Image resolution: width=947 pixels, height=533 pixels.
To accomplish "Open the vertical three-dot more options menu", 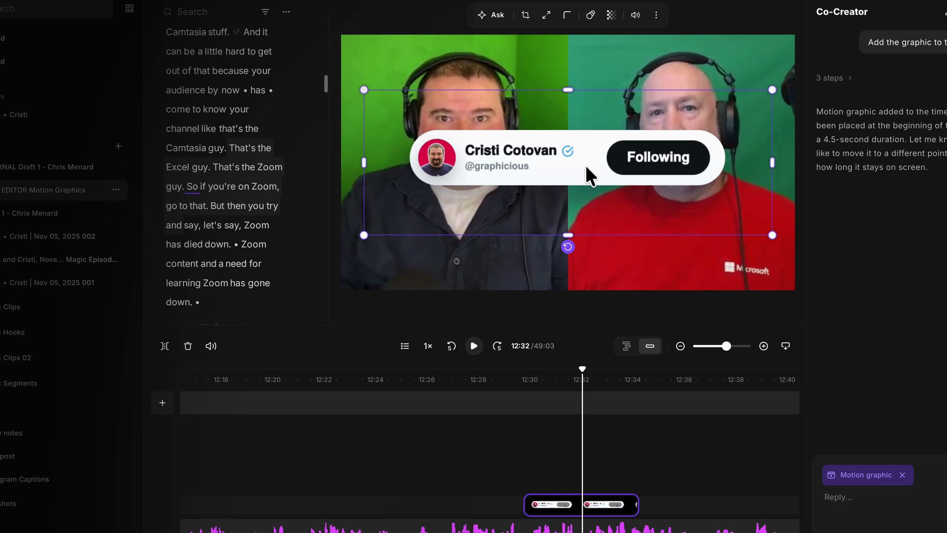I will click(x=656, y=15).
